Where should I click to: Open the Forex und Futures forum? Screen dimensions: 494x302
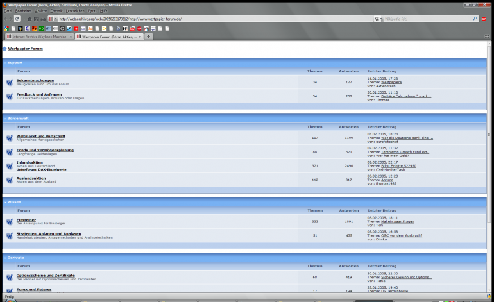pos(34,289)
